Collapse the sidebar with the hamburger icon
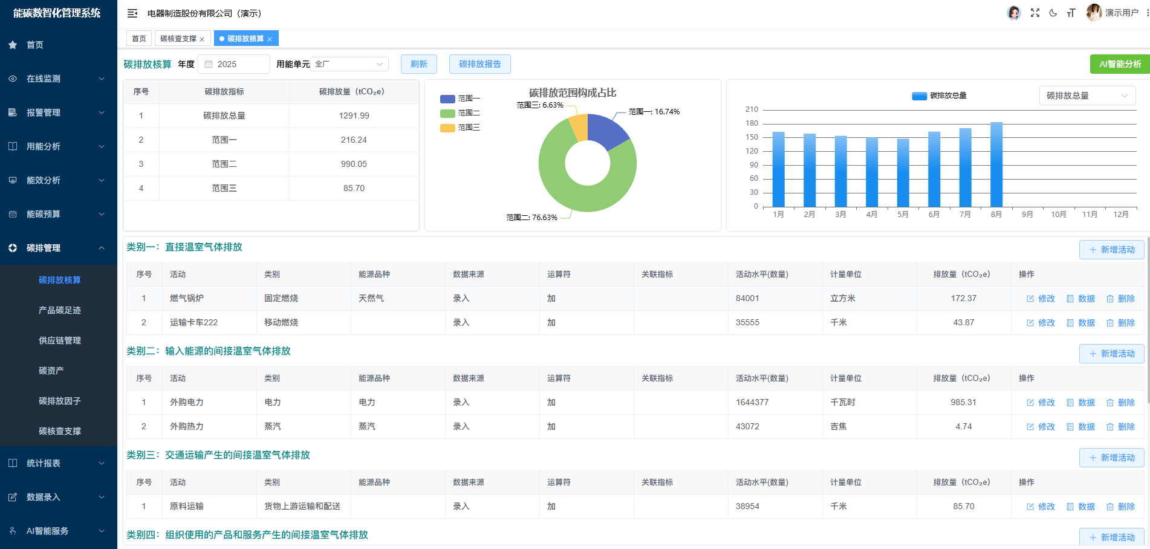This screenshot has width=1150, height=549. click(132, 13)
